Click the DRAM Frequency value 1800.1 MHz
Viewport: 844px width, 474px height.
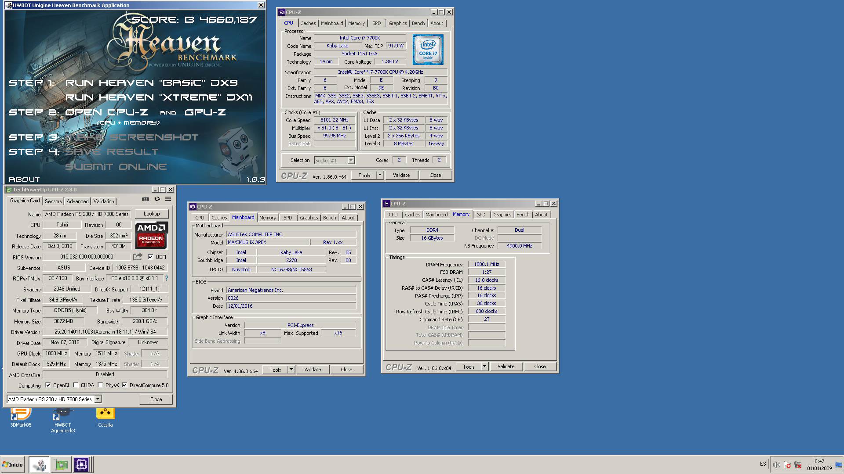[487, 264]
